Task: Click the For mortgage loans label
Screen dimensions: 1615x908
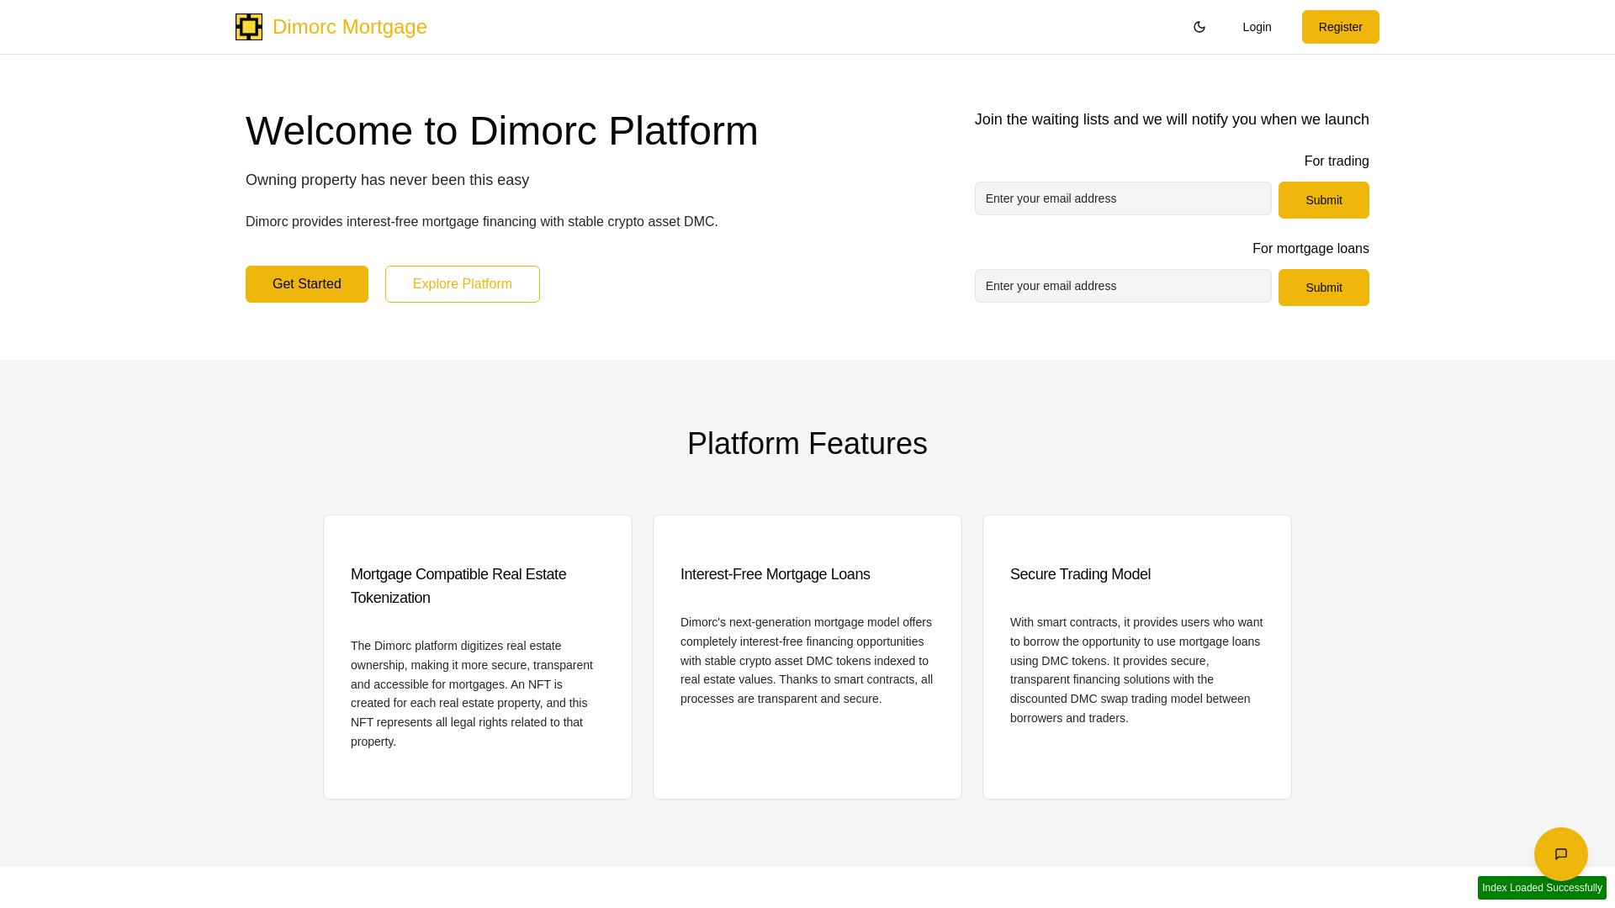Action: pos(1310,248)
